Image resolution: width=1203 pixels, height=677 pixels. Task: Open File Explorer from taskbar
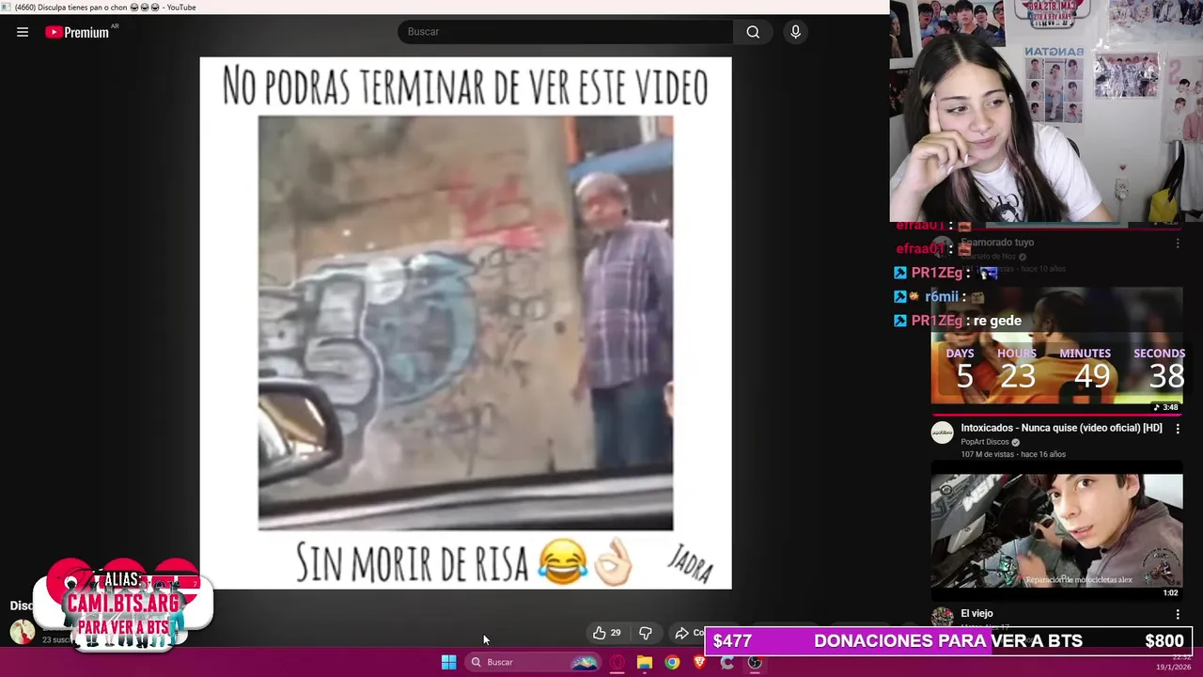pyautogui.click(x=645, y=662)
